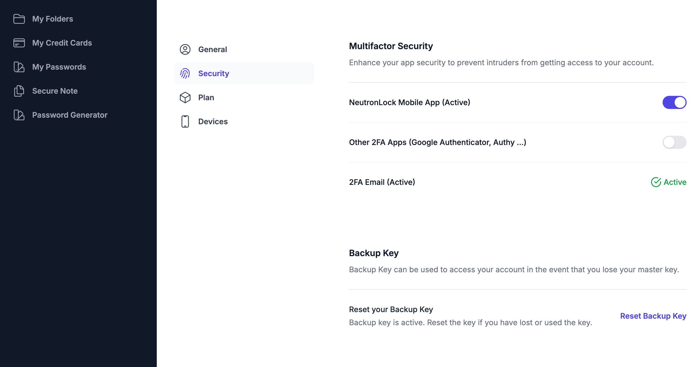Click the Password Generator sidebar icon

[x=18, y=115]
